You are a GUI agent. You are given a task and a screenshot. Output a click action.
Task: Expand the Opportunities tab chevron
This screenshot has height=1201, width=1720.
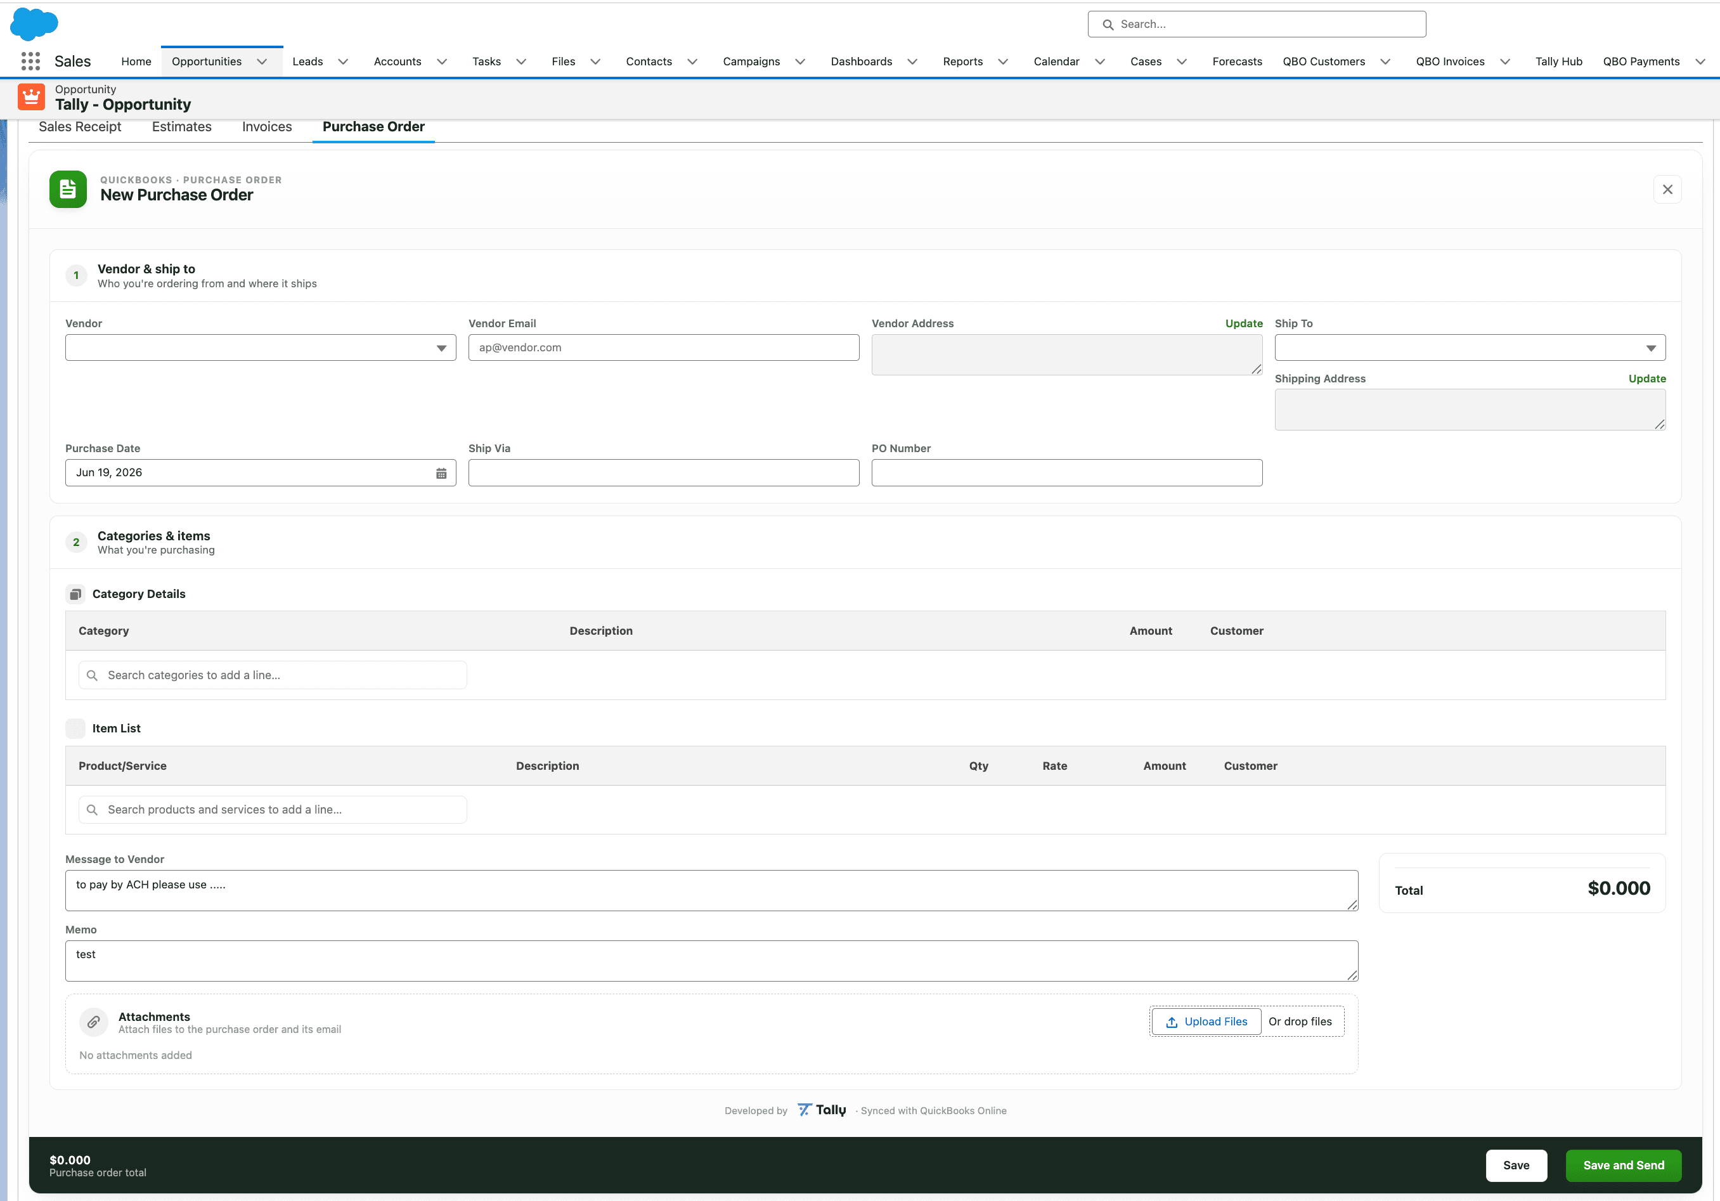[x=262, y=62]
